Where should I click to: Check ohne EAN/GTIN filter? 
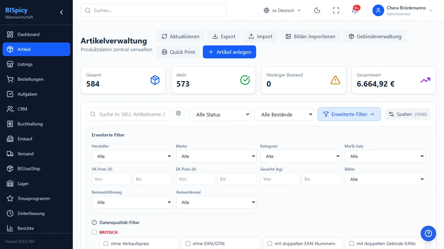pyautogui.click(x=188, y=243)
